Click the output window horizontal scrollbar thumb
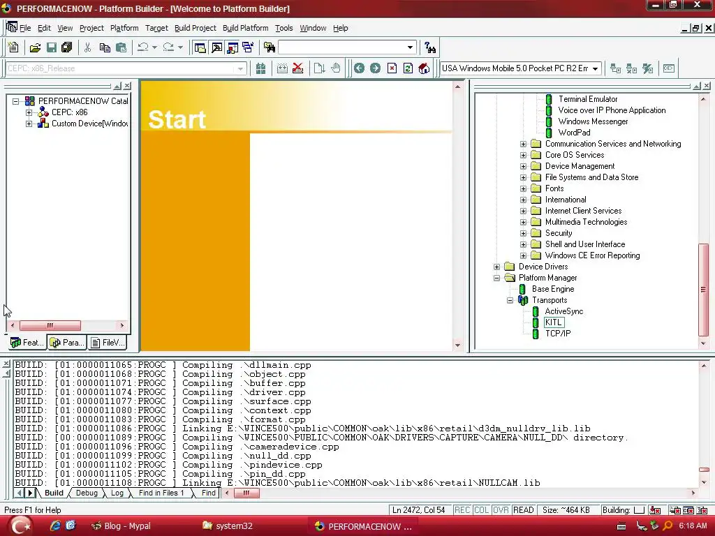Image resolution: width=715 pixels, height=536 pixels. click(x=246, y=493)
